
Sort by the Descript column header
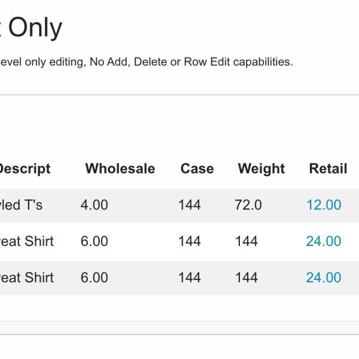[24, 169]
